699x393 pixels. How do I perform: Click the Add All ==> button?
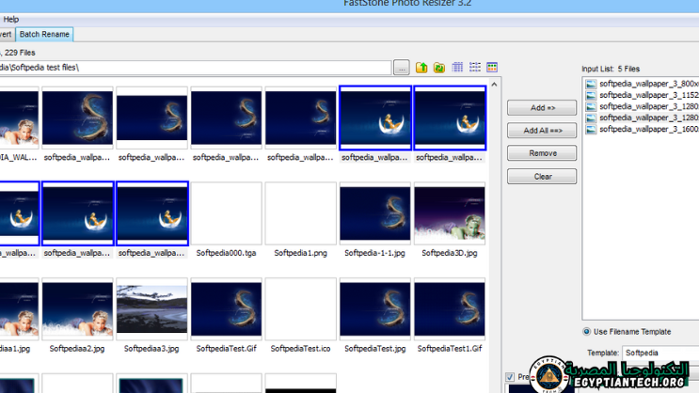(x=542, y=131)
